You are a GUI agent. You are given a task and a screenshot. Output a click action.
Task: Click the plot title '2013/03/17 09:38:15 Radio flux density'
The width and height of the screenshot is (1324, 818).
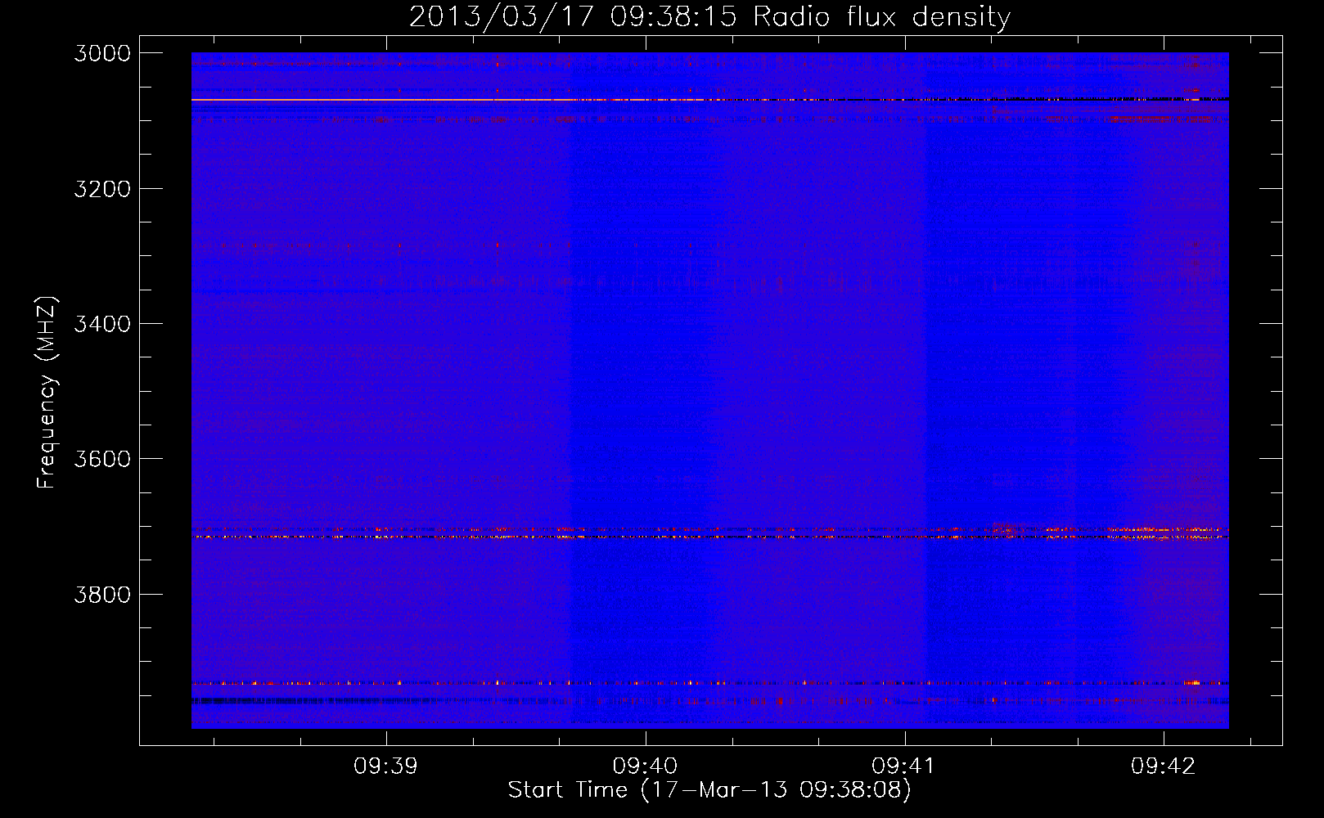(709, 16)
